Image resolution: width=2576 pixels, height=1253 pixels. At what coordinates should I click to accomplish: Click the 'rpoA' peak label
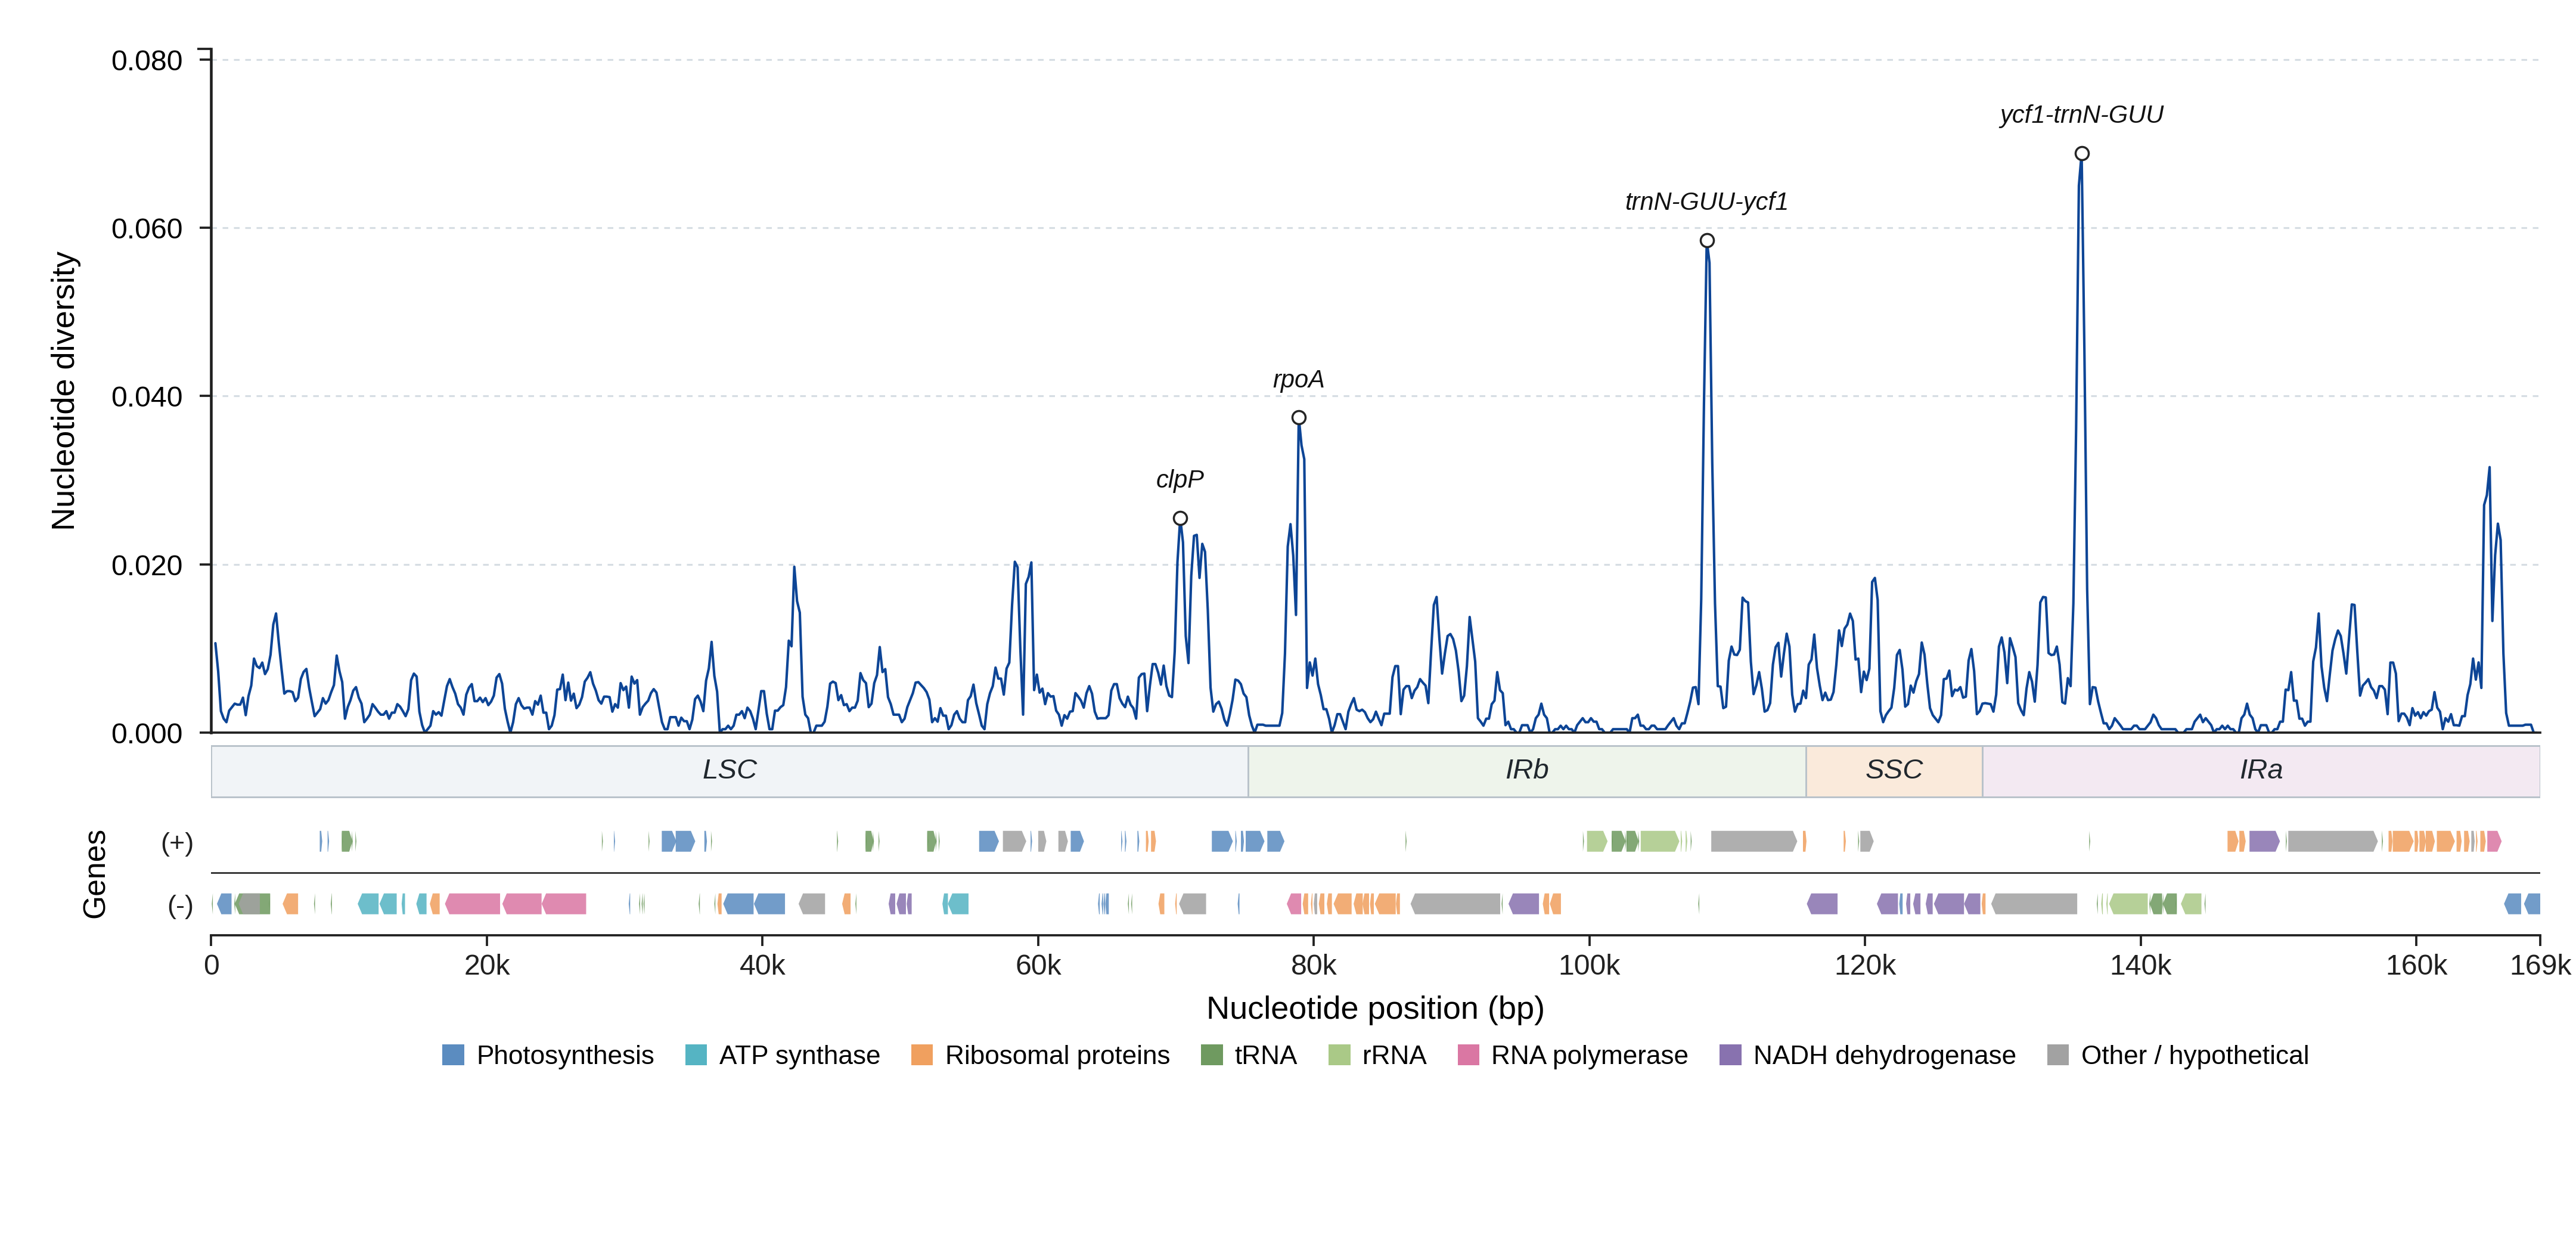[1298, 380]
